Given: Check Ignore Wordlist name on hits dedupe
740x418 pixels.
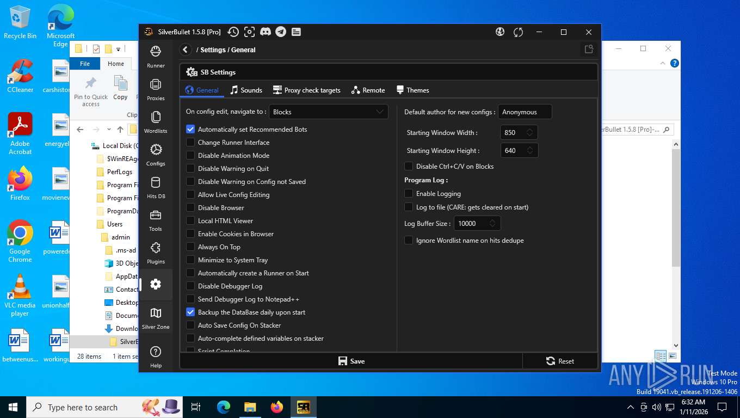Looking at the screenshot, I should [409, 241].
